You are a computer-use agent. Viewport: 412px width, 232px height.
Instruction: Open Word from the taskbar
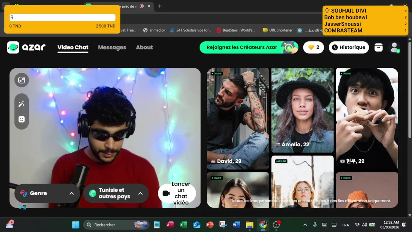(236, 225)
